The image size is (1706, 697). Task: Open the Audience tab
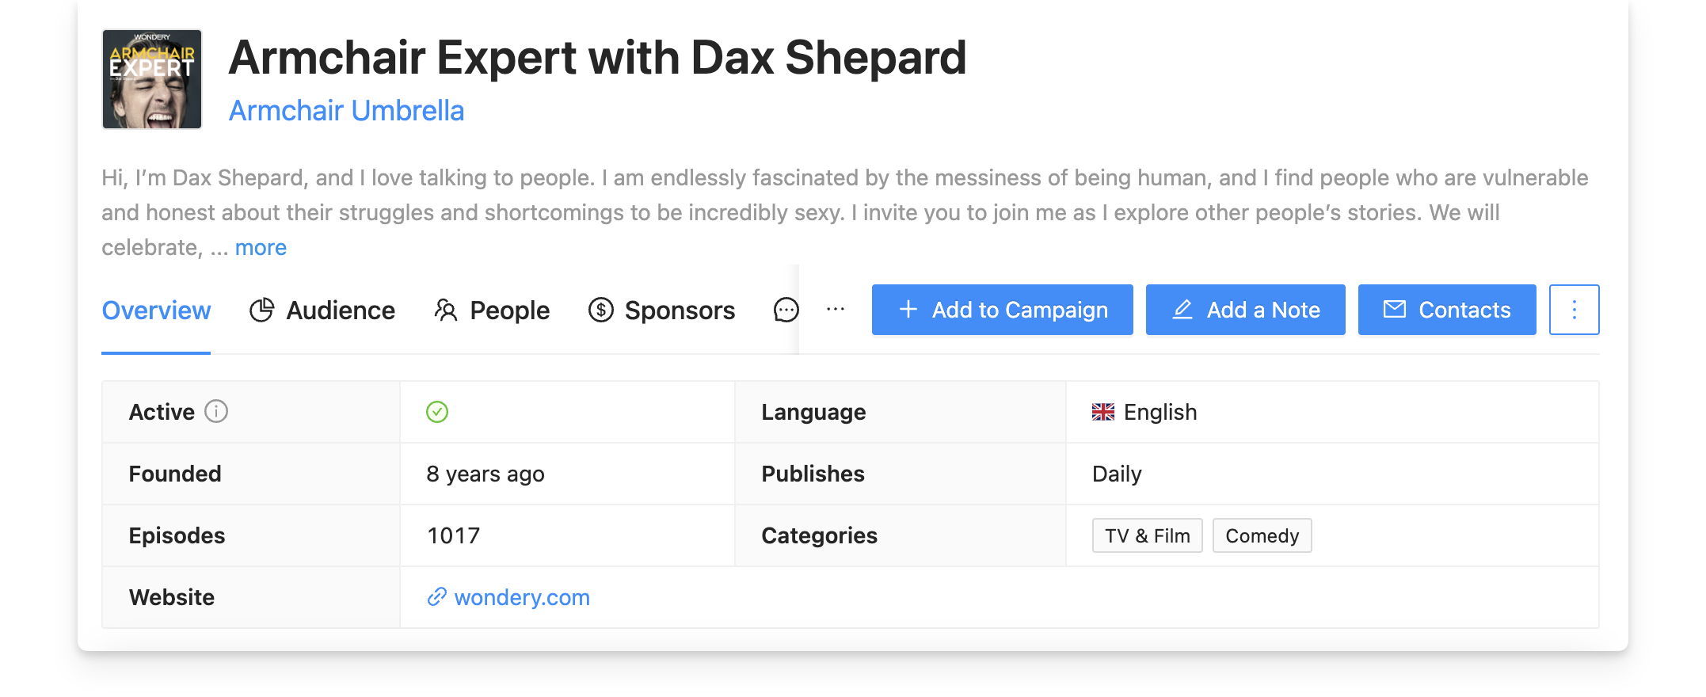[340, 310]
